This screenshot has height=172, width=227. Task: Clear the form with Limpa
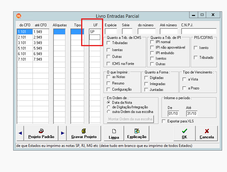tap(114, 133)
